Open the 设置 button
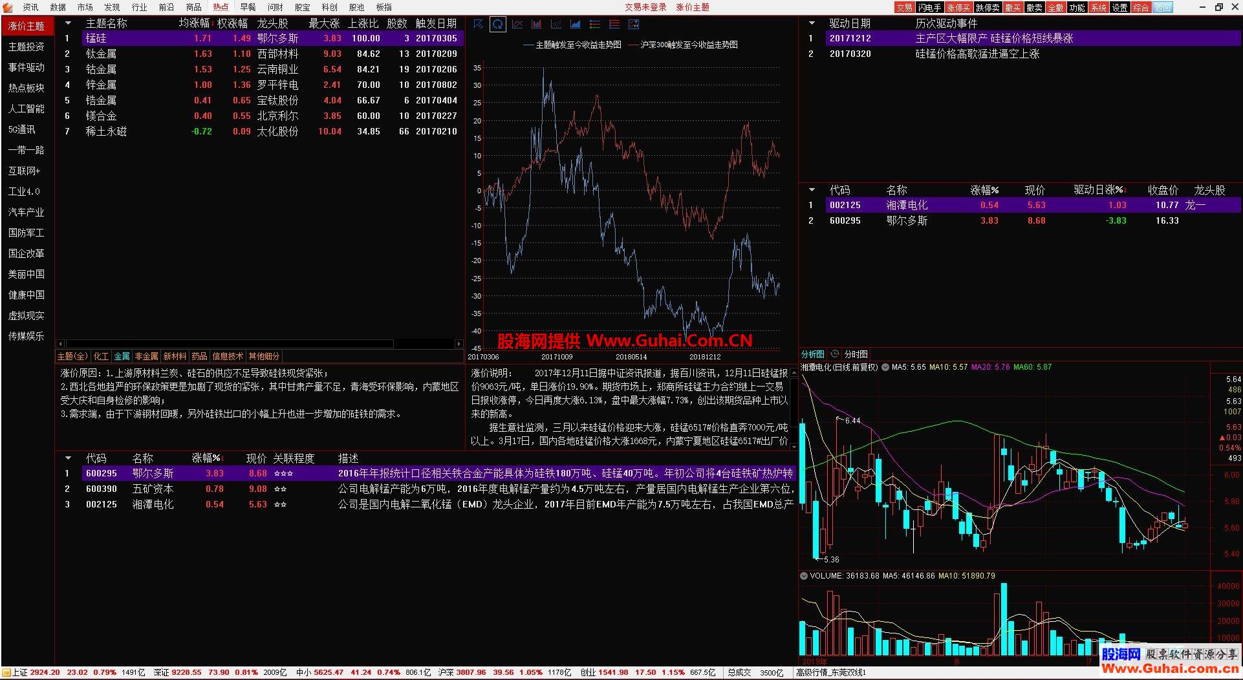Screen dimensions: 1243x680 coord(1119,7)
